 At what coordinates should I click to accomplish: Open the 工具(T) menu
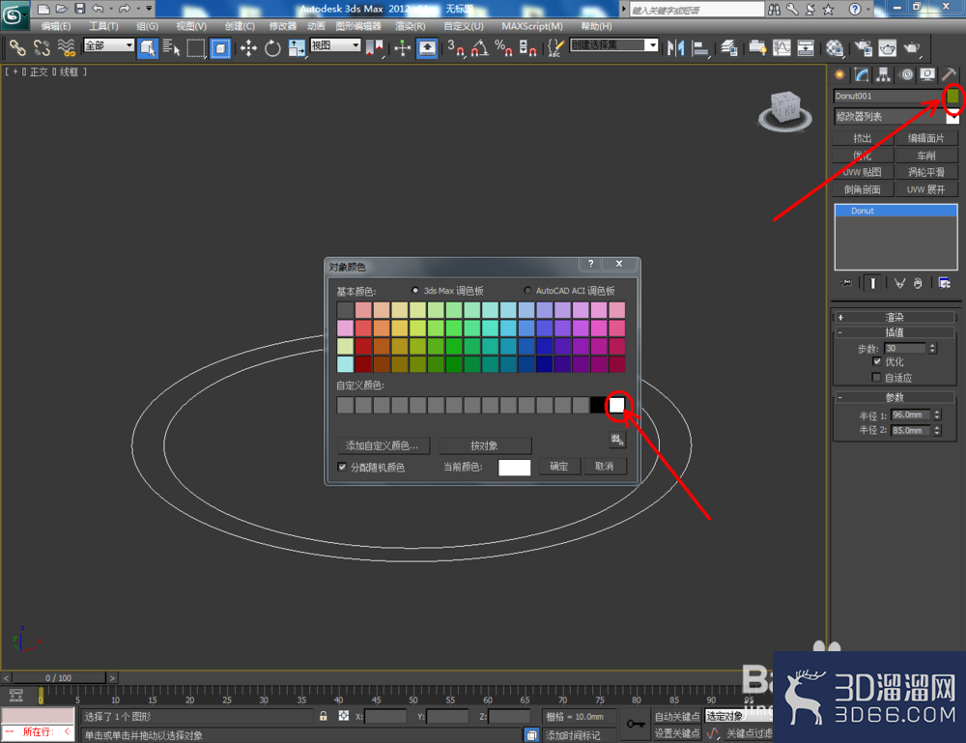point(103,26)
